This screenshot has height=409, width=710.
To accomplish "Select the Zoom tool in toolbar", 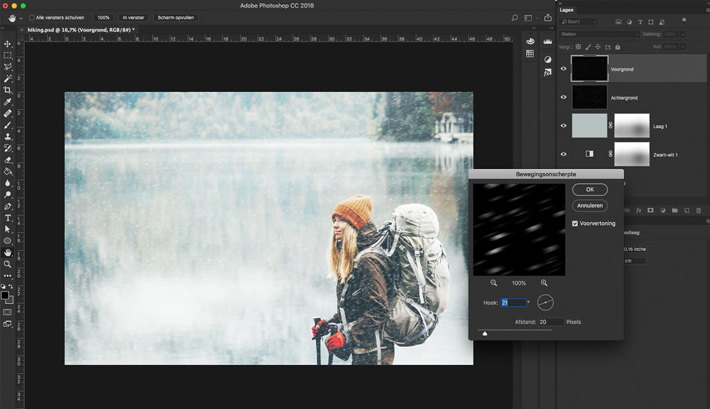I will point(8,264).
